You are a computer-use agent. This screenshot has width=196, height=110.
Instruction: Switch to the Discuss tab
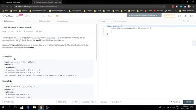coord(45,21)
